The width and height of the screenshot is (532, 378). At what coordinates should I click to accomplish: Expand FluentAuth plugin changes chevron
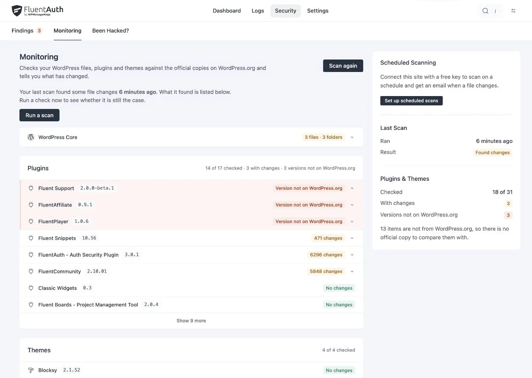pos(352,255)
